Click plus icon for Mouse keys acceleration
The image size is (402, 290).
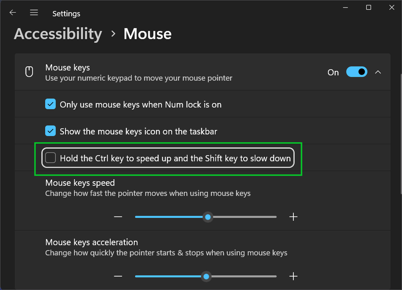point(293,276)
